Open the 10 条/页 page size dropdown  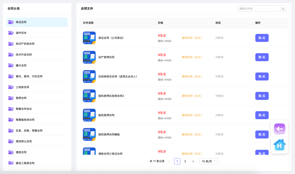pyautogui.click(x=208, y=161)
